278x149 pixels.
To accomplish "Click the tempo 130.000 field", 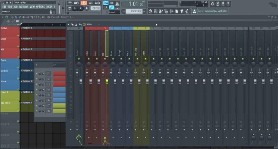I will [x=95, y=8].
